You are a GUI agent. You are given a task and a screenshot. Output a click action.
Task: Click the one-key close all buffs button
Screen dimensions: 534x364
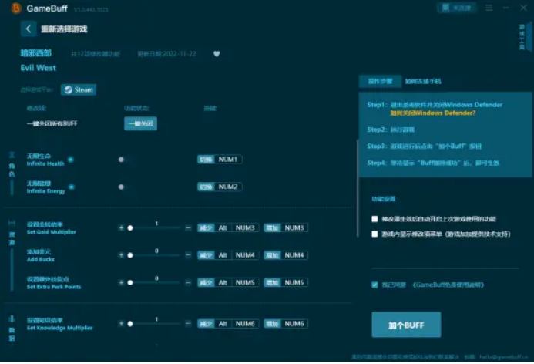click(x=141, y=123)
